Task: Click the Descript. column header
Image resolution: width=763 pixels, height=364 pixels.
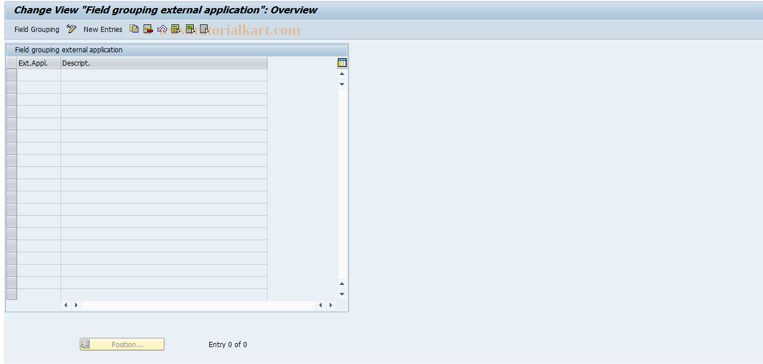Action: click(x=164, y=63)
